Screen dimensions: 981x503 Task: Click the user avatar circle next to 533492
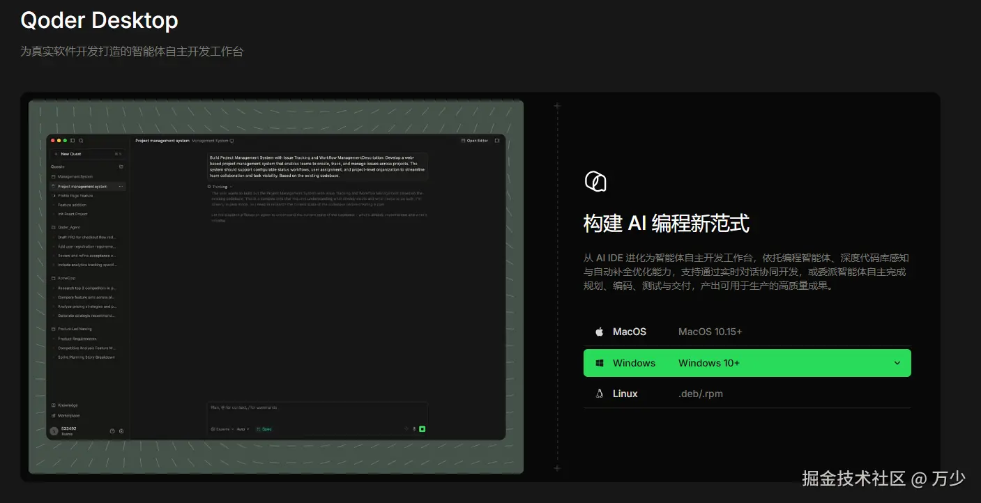[x=54, y=431]
